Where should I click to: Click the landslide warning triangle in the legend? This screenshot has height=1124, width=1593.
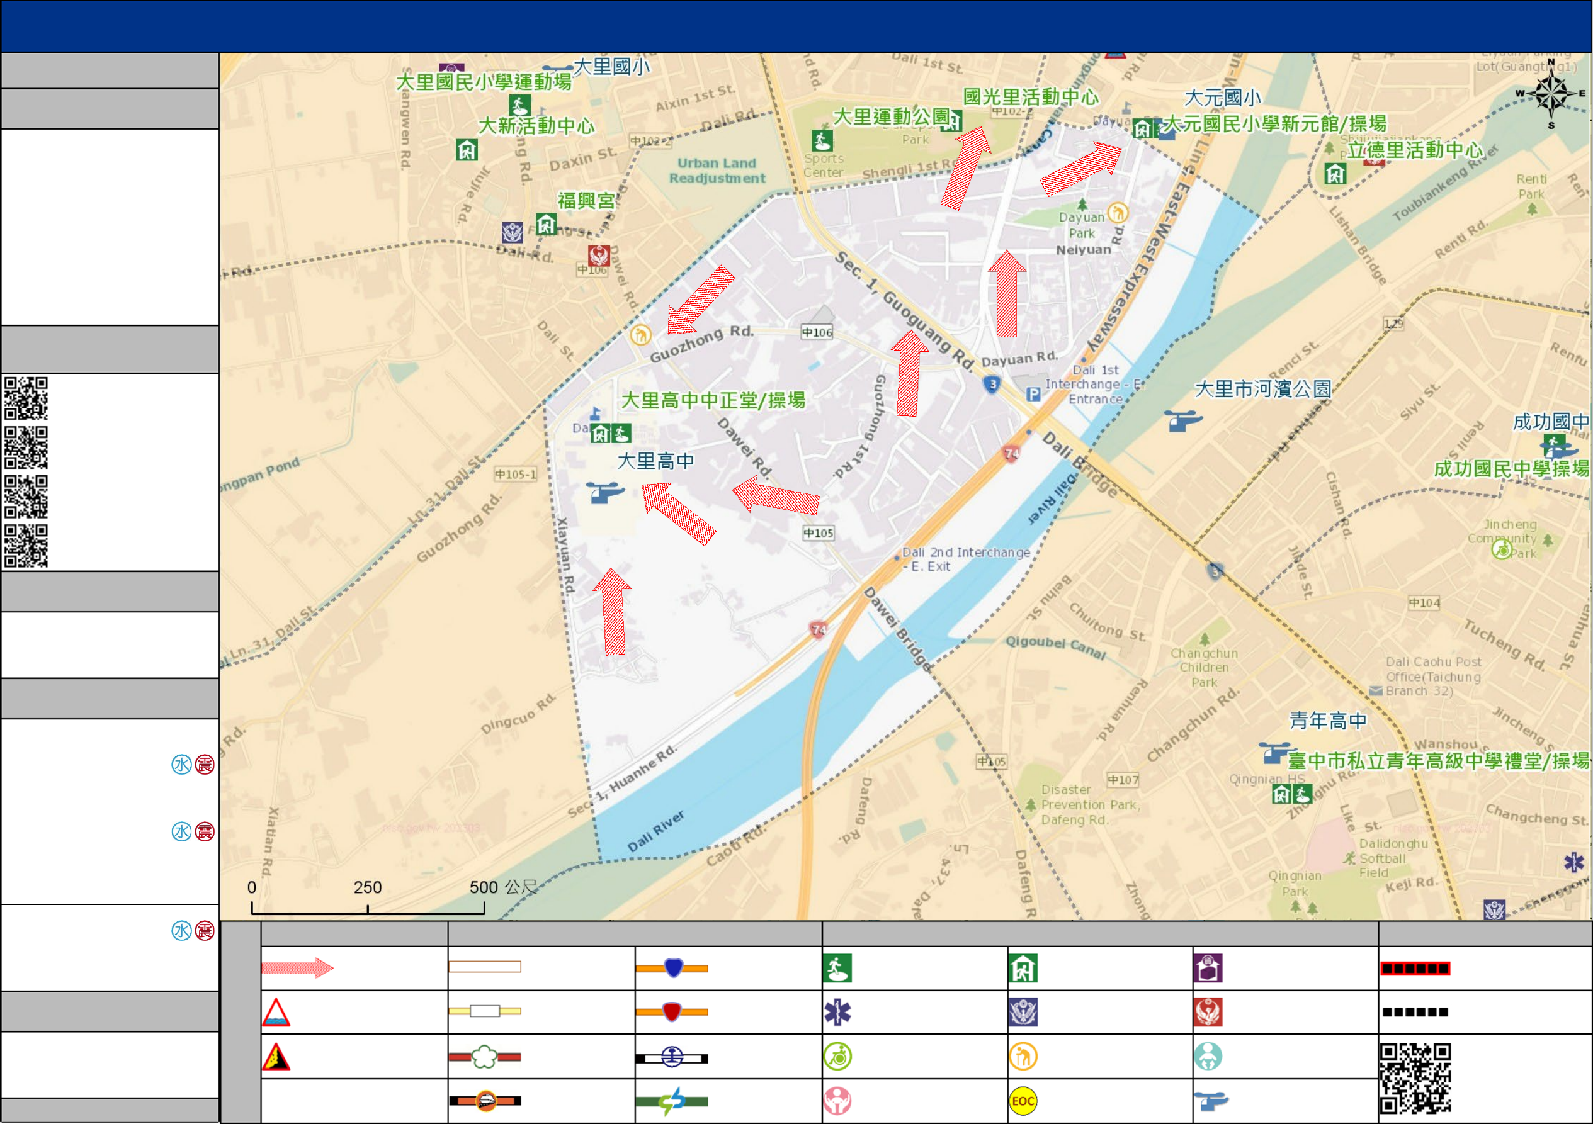pos(276,1057)
